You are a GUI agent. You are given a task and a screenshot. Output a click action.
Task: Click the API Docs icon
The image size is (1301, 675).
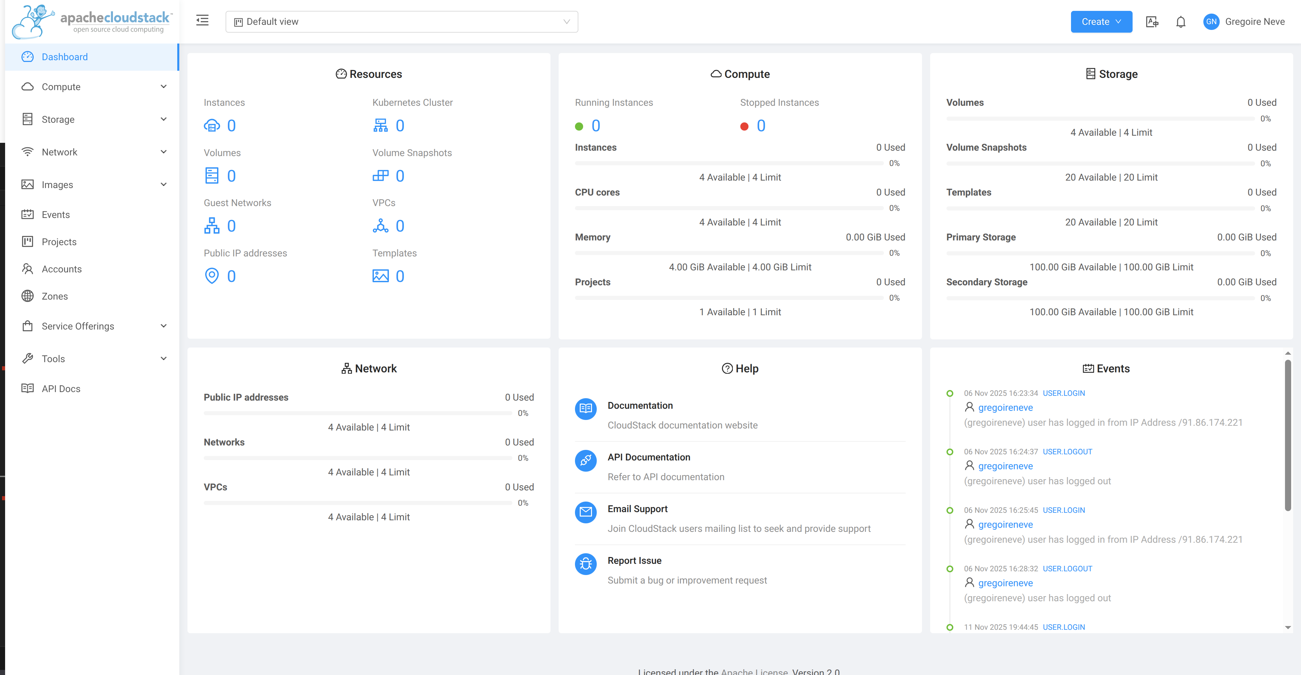pos(27,388)
